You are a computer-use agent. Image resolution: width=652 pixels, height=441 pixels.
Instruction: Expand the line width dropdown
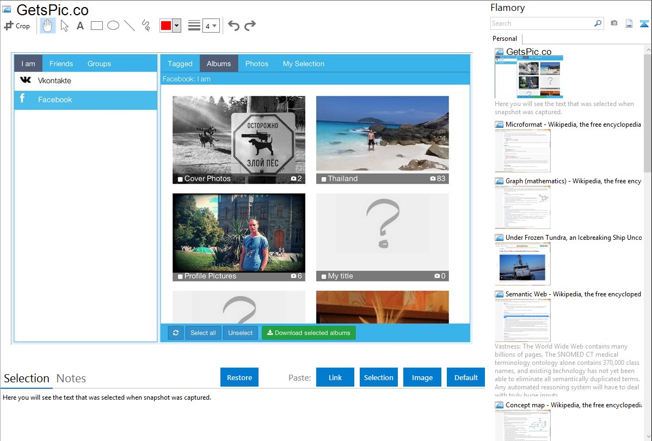214,26
